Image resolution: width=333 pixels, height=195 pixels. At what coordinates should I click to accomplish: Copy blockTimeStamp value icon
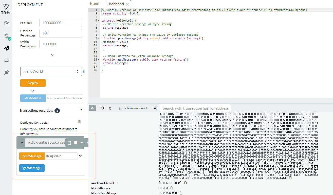pos(181,193)
